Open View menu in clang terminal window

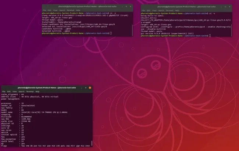pyautogui.click(x=55, y=10)
